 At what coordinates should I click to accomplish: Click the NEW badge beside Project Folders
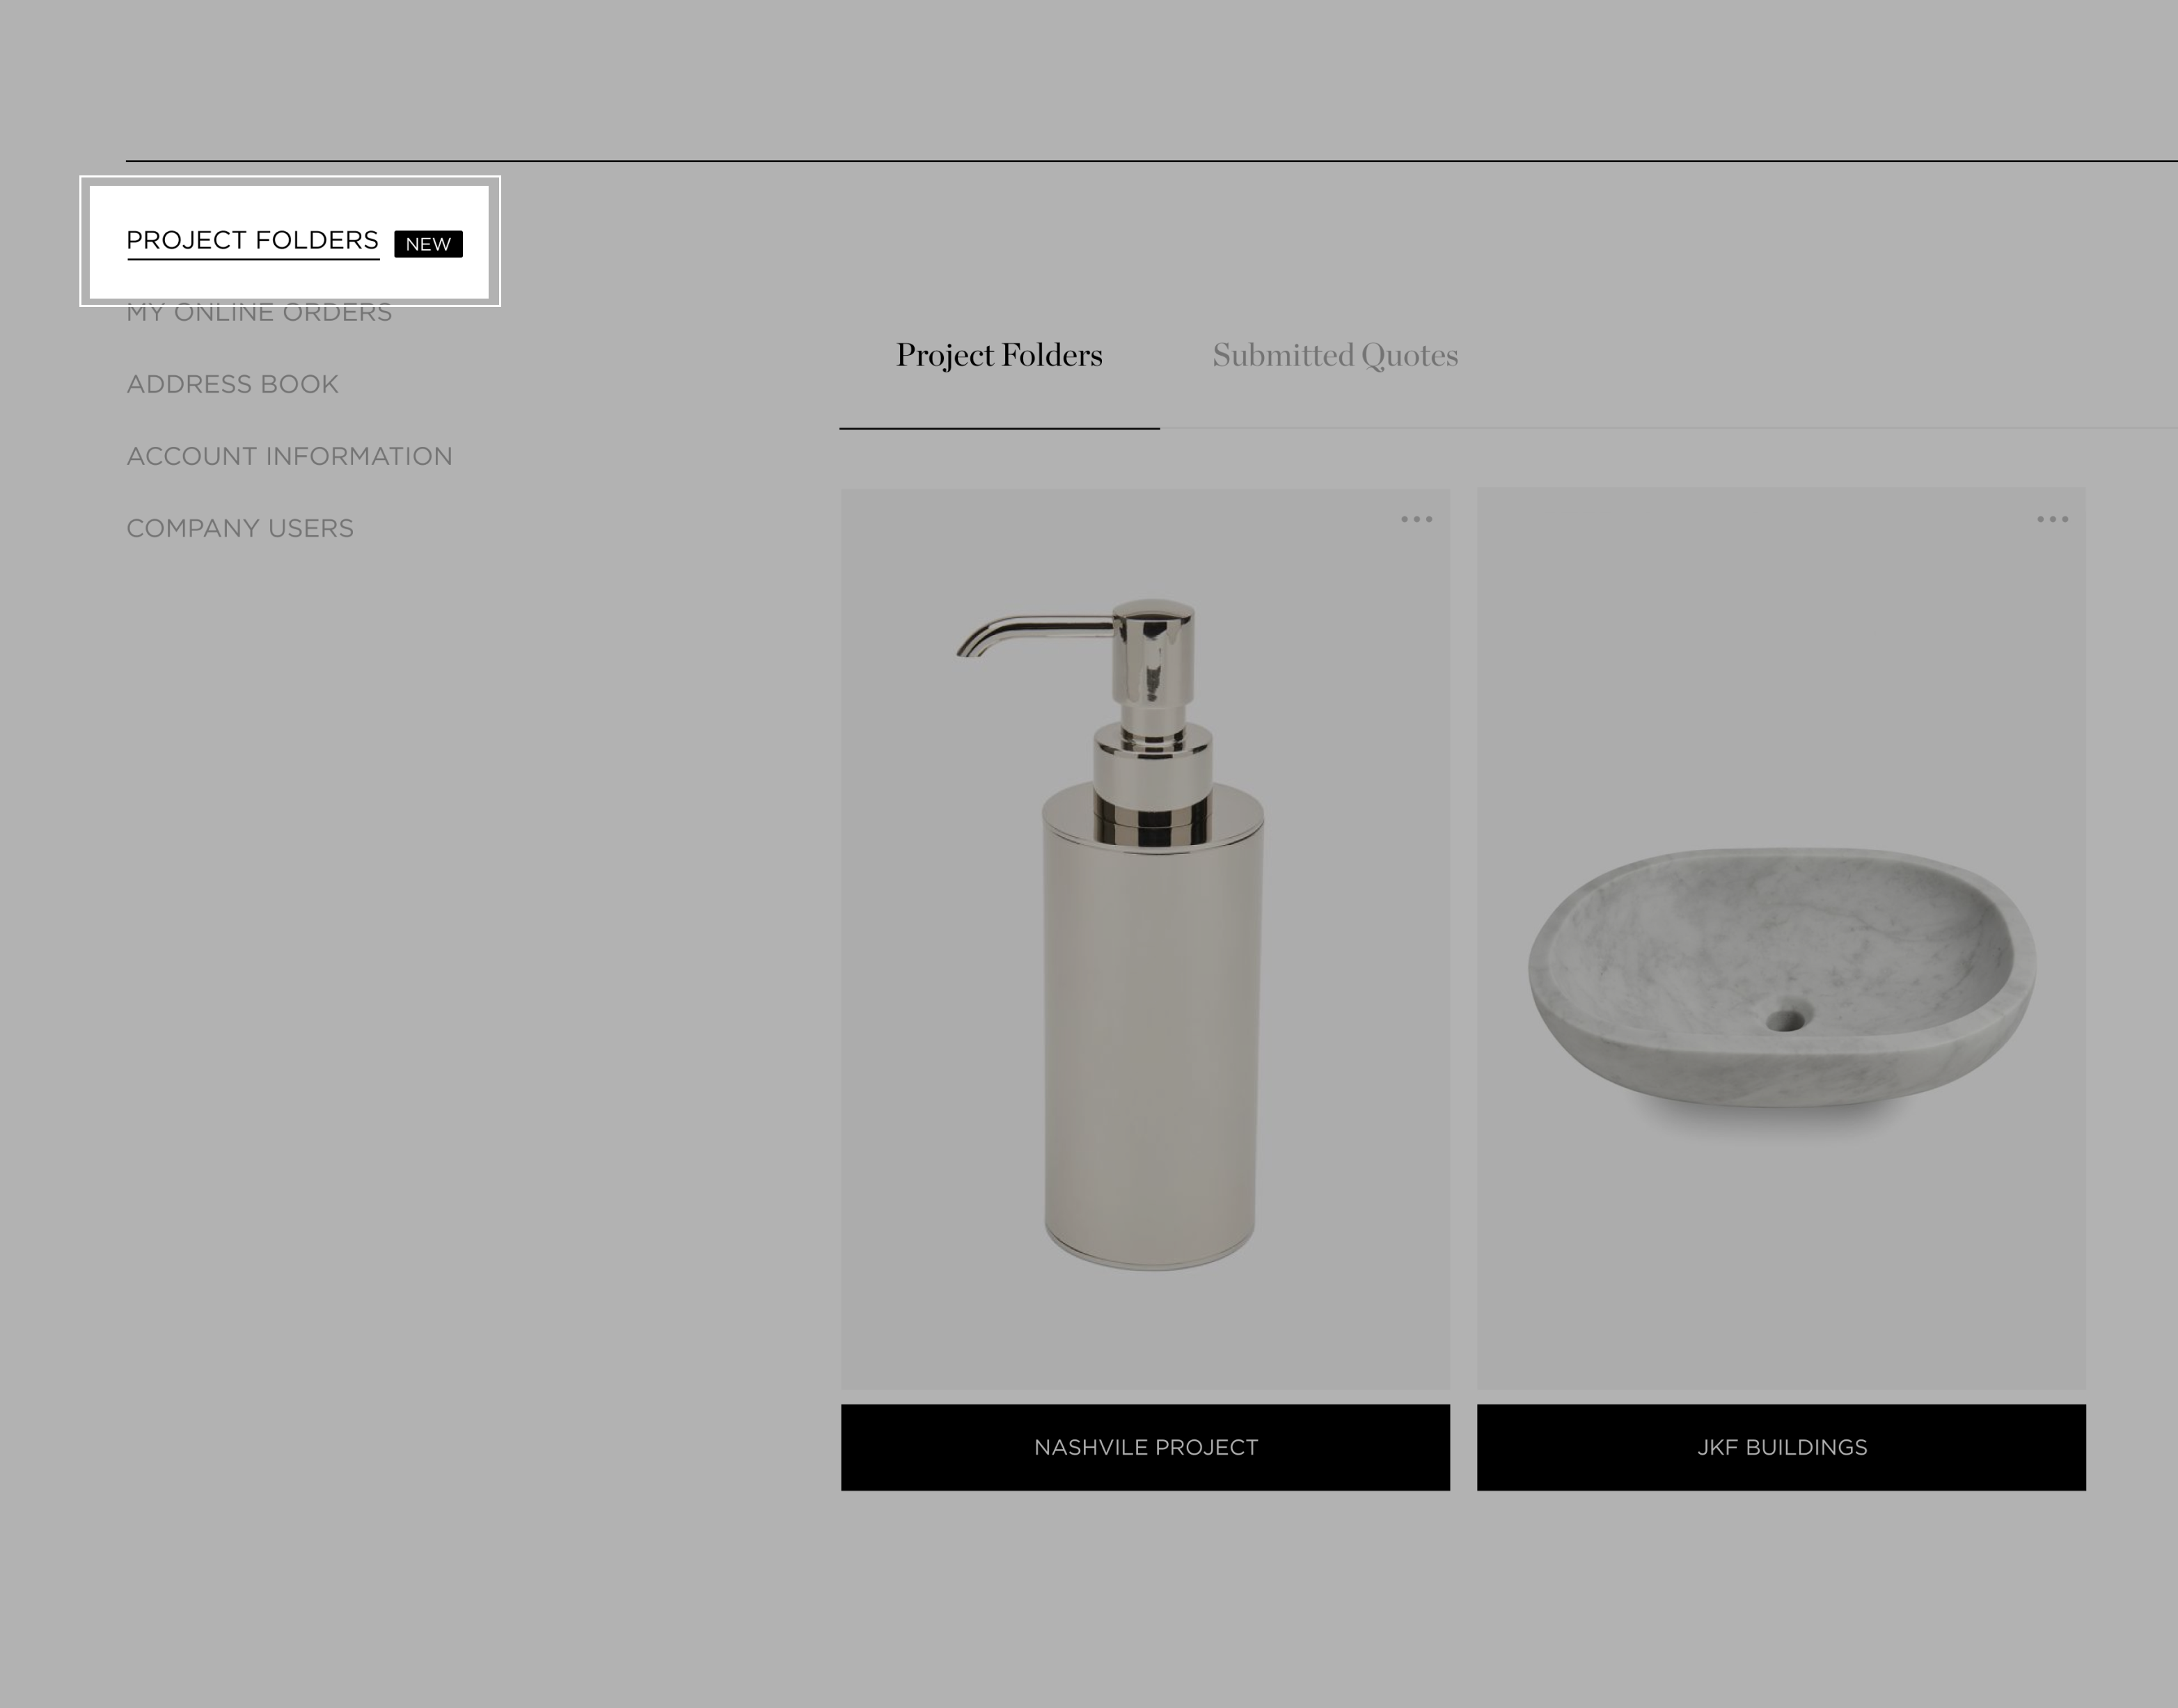(428, 244)
